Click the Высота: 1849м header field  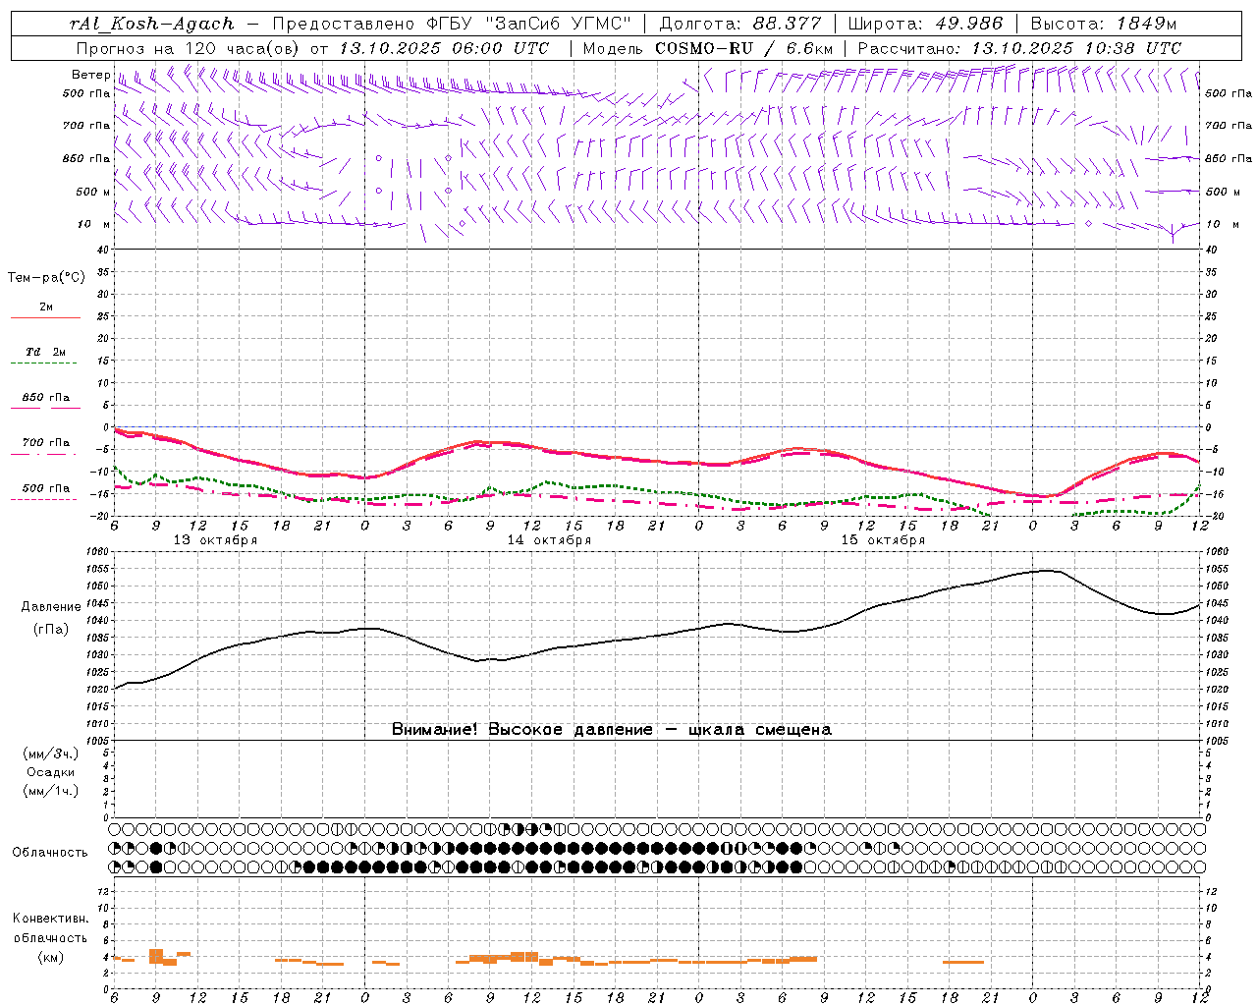(1104, 24)
